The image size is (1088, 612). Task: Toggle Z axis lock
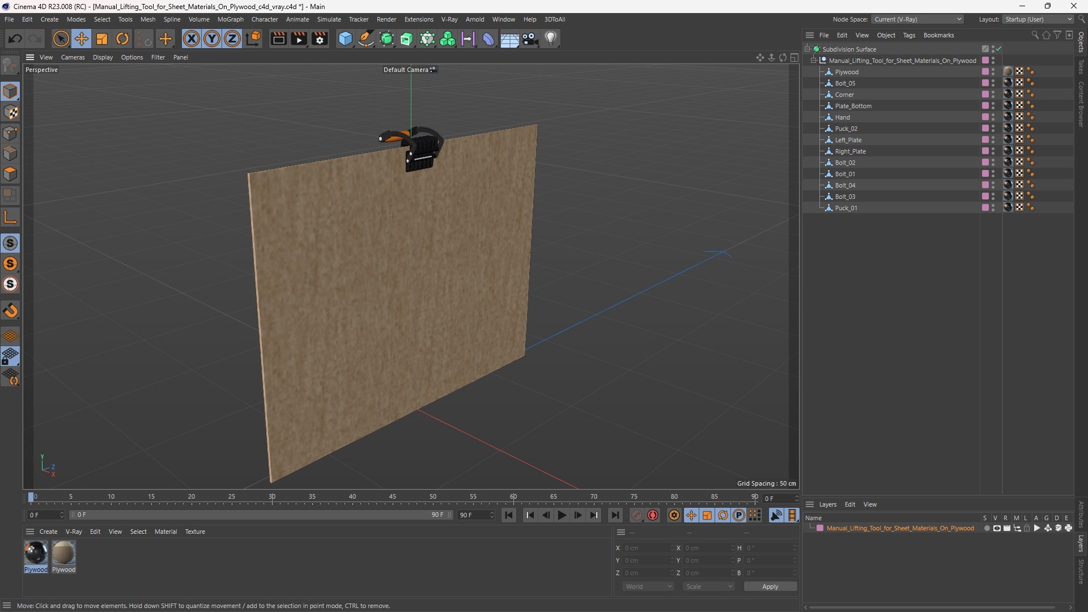(x=232, y=39)
